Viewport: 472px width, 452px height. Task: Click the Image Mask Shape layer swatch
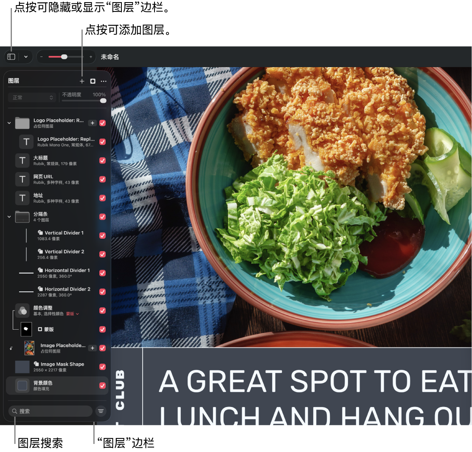pos(22,367)
